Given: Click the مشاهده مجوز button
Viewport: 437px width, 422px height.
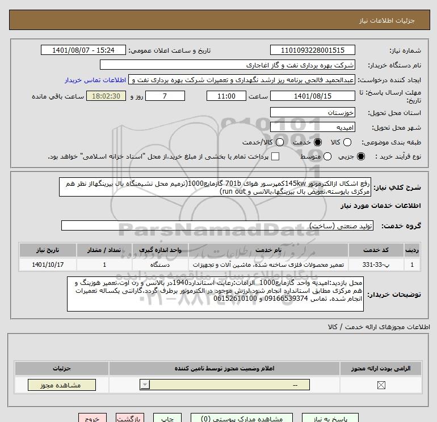Looking at the screenshot, I should (x=62, y=385).
